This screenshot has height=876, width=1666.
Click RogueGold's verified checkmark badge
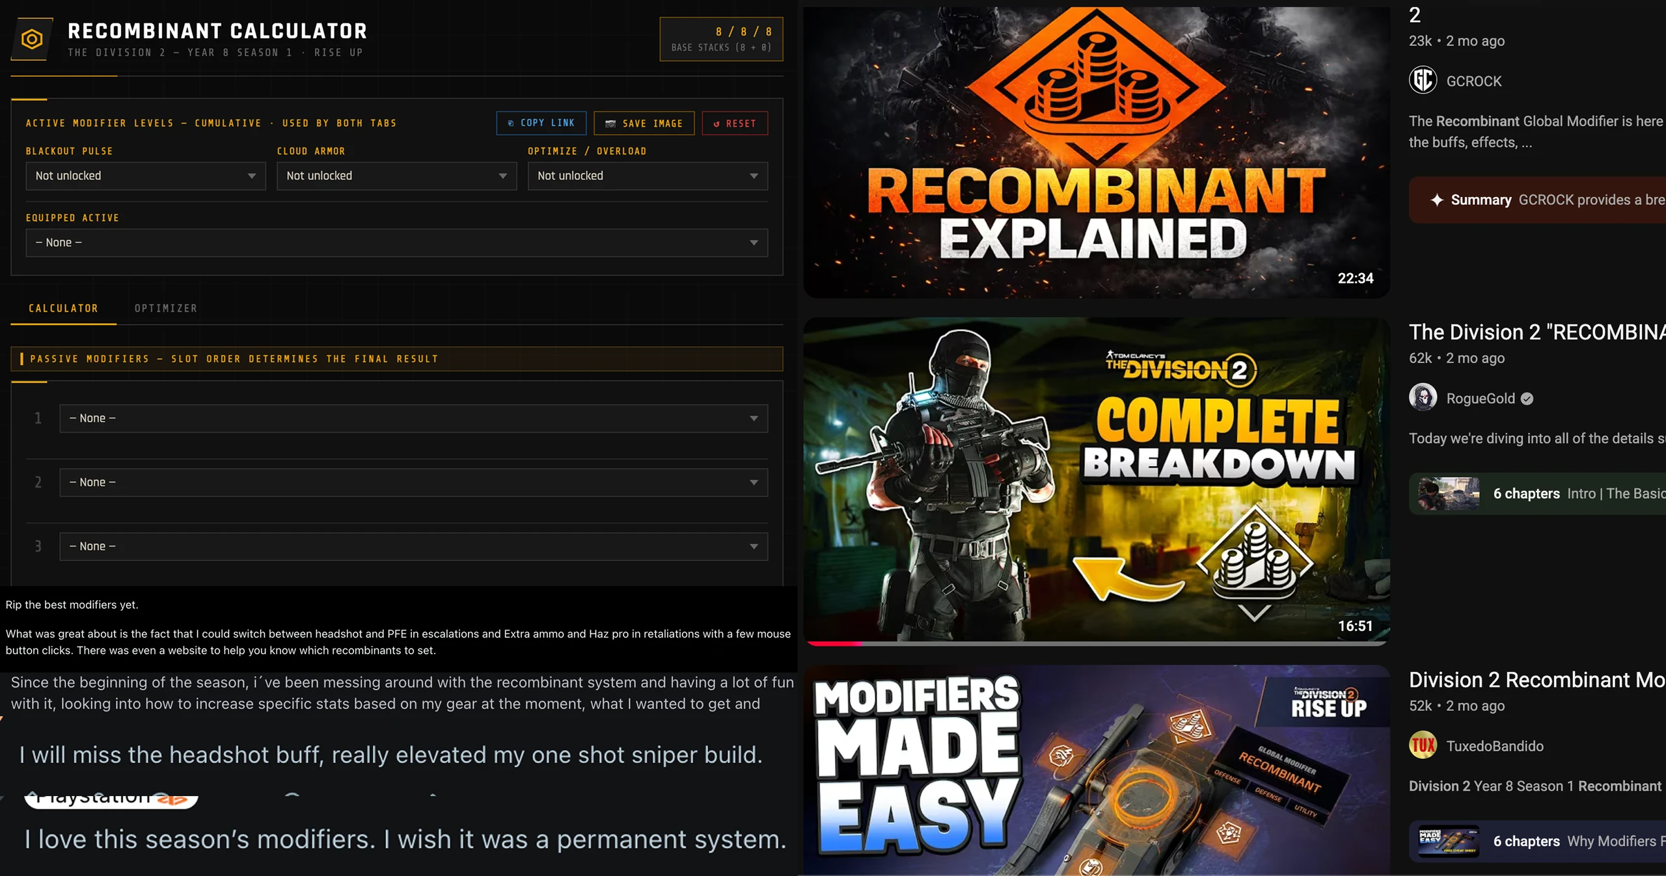1527,399
